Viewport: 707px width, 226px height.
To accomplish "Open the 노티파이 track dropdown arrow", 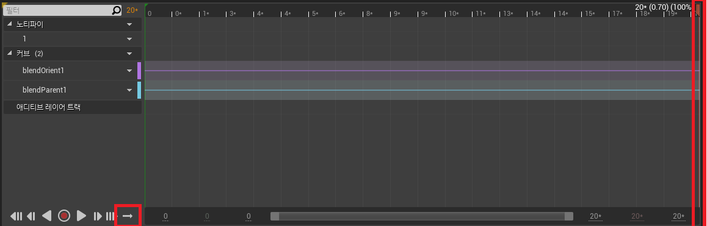I will tap(129, 24).
